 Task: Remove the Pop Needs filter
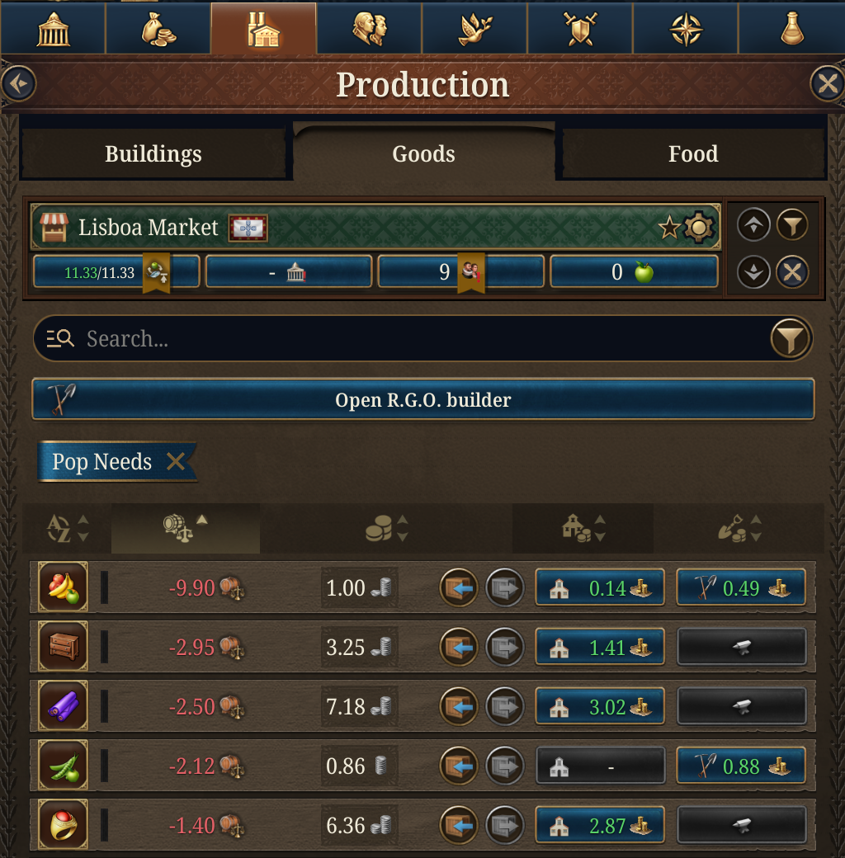175,463
